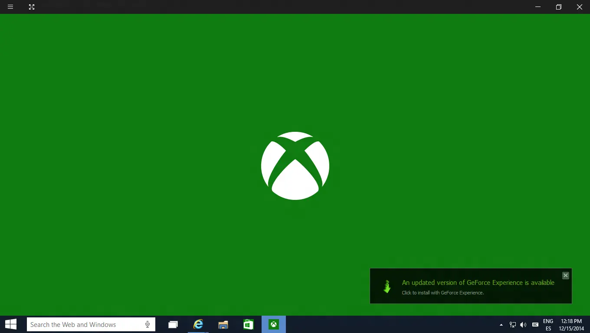Toggle the network status icon
590x333 pixels.
tap(512, 324)
